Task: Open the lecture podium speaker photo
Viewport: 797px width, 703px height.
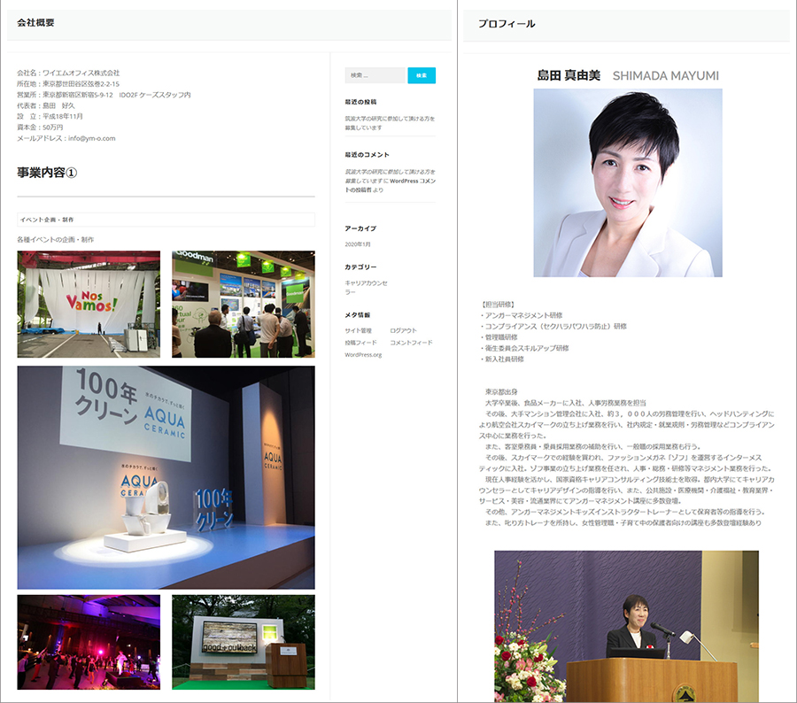Action: pos(626,626)
